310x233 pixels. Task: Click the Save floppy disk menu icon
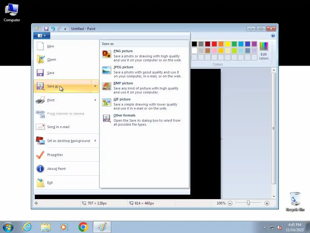pyautogui.click(x=40, y=73)
